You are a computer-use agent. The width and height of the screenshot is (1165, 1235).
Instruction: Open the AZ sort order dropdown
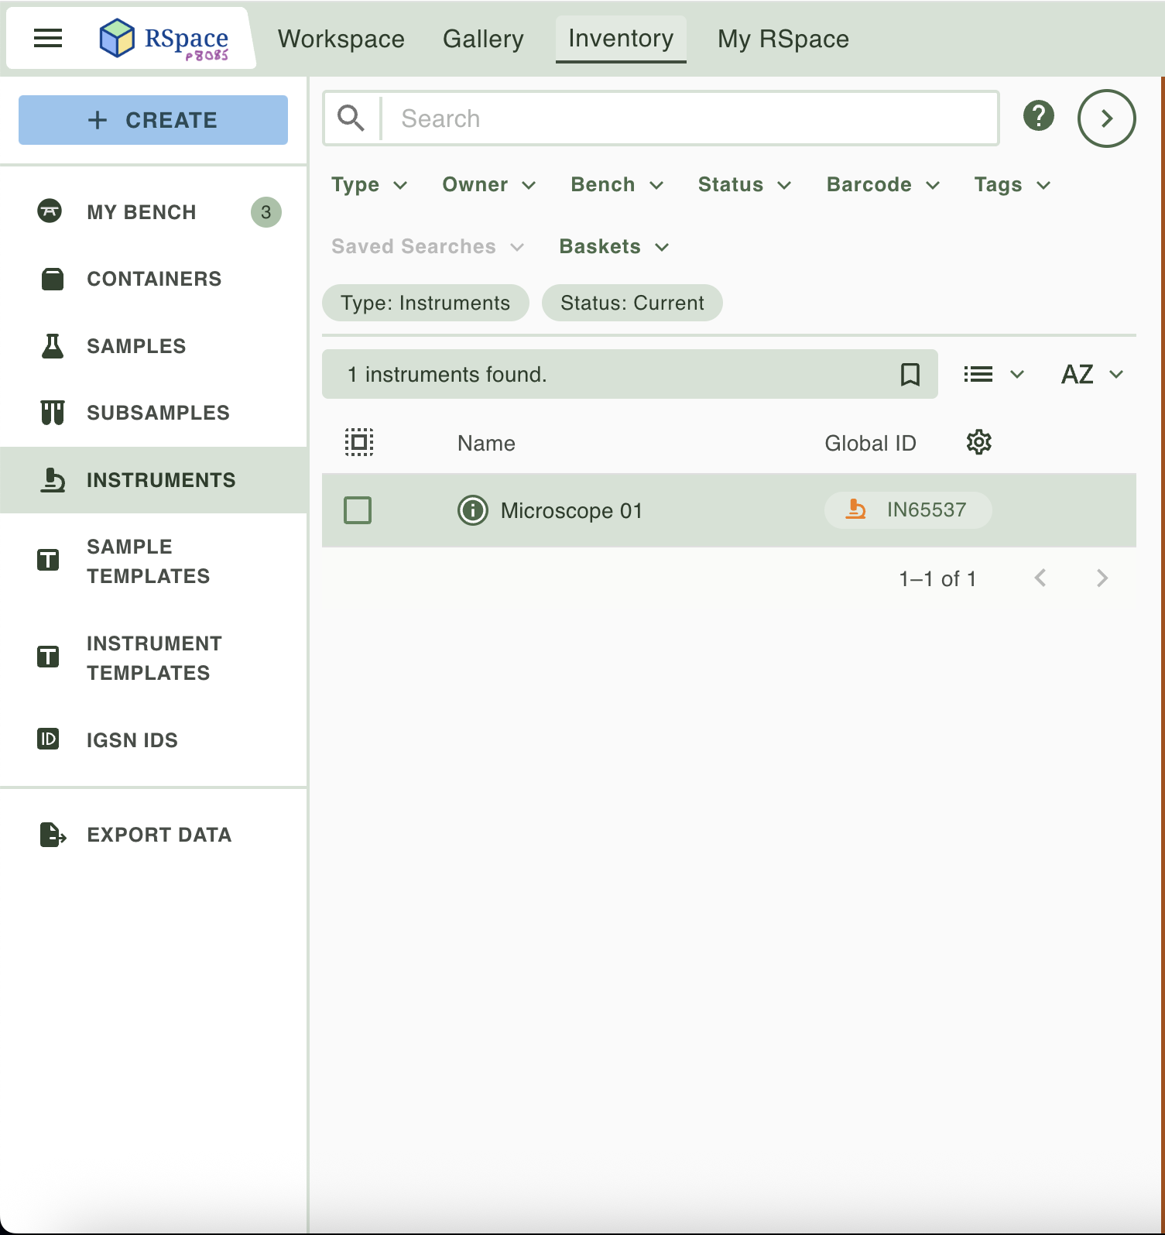coord(1092,375)
